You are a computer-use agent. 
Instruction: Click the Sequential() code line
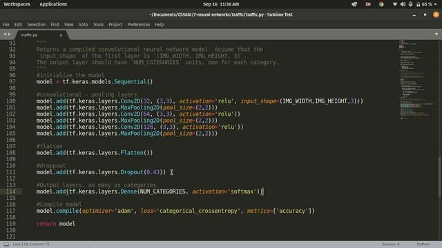(95, 82)
